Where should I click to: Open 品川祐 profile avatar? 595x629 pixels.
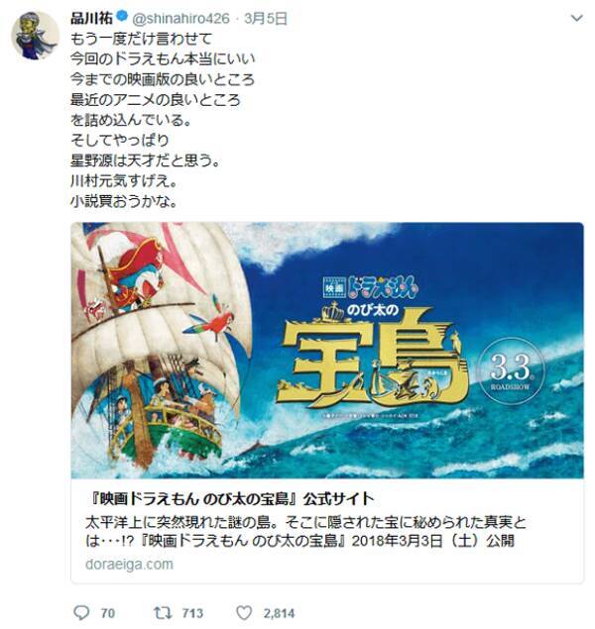point(35,36)
